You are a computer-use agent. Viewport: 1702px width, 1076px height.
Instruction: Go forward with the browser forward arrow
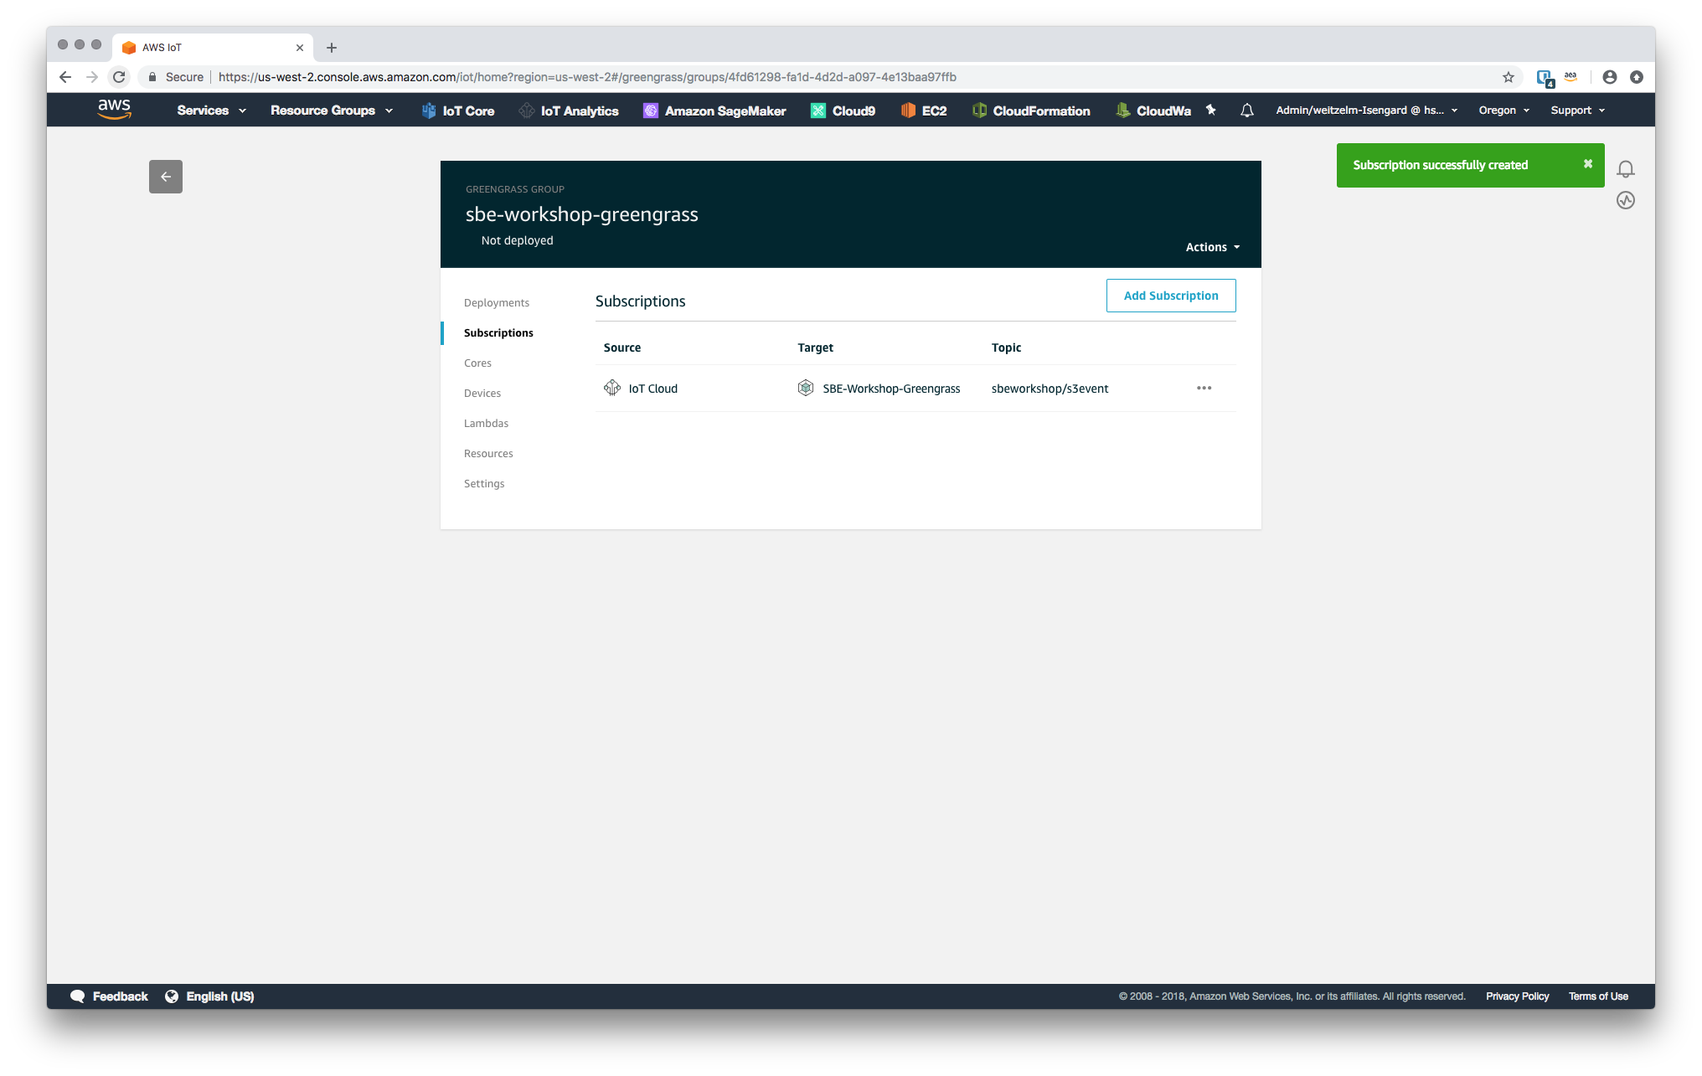click(92, 77)
